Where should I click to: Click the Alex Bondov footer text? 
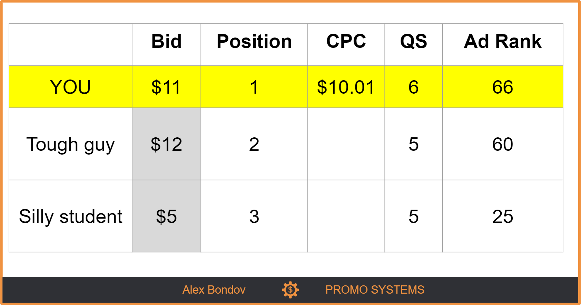(214, 290)
